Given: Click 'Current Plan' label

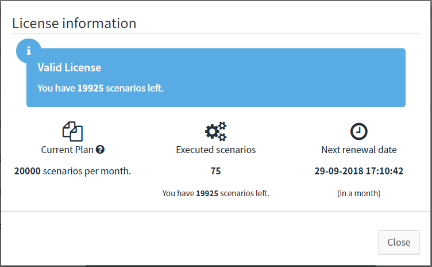Looking at the screenshot, I should tap(67, 150).
